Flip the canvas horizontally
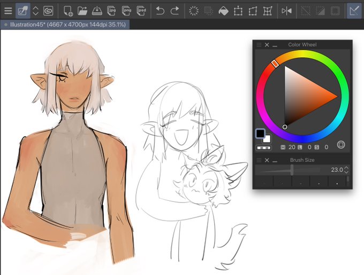Image resolution: width=364 pixels, height=275 pixels. (286, 11)
